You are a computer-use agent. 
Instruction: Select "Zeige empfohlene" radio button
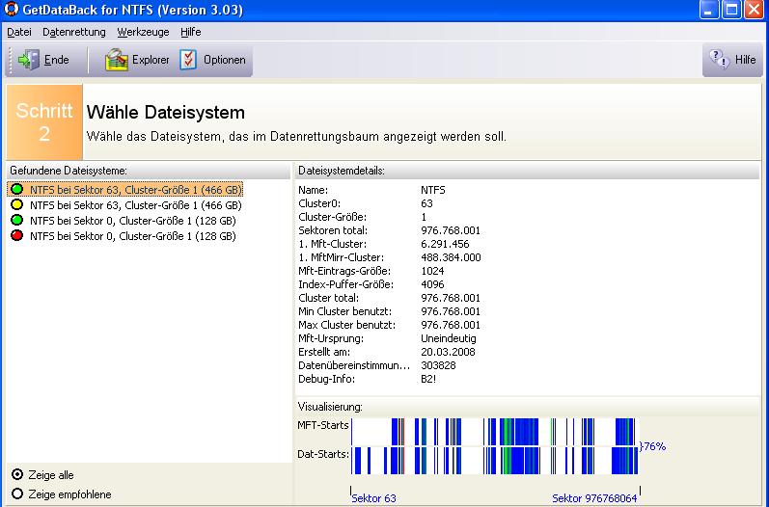pos(17,494)
